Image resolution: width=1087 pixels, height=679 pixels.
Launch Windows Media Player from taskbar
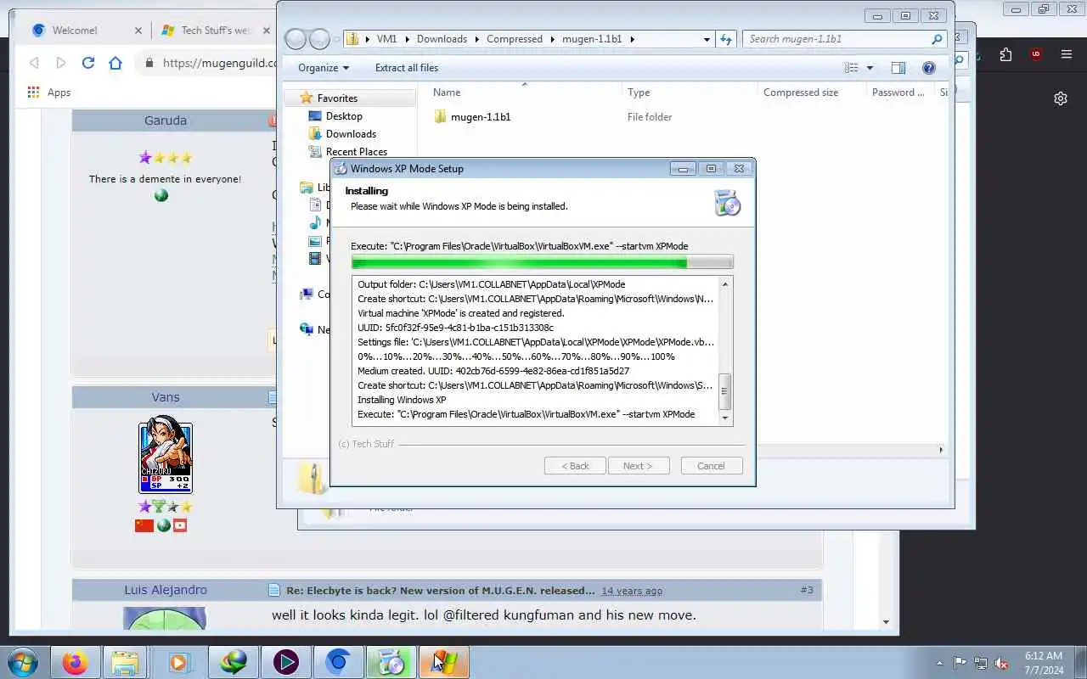[179, 662]
